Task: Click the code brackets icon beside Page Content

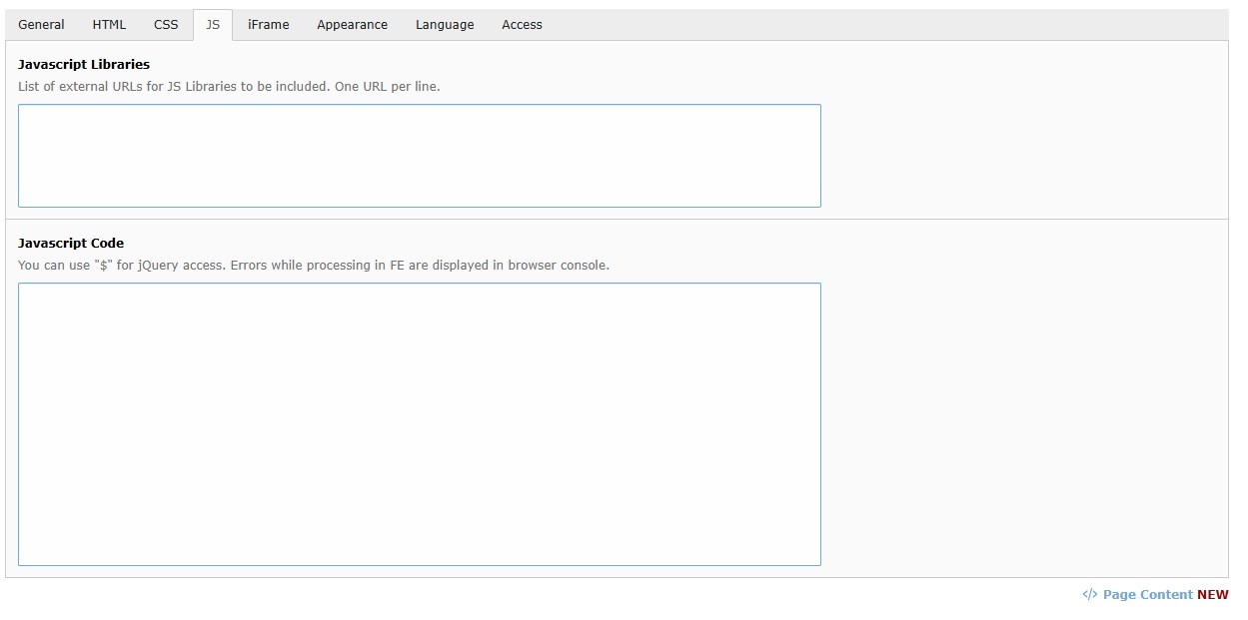Action: pos(1089,594)
